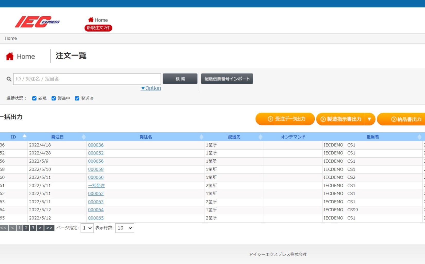Click the 納品書出力 button

tap(401, 119)
